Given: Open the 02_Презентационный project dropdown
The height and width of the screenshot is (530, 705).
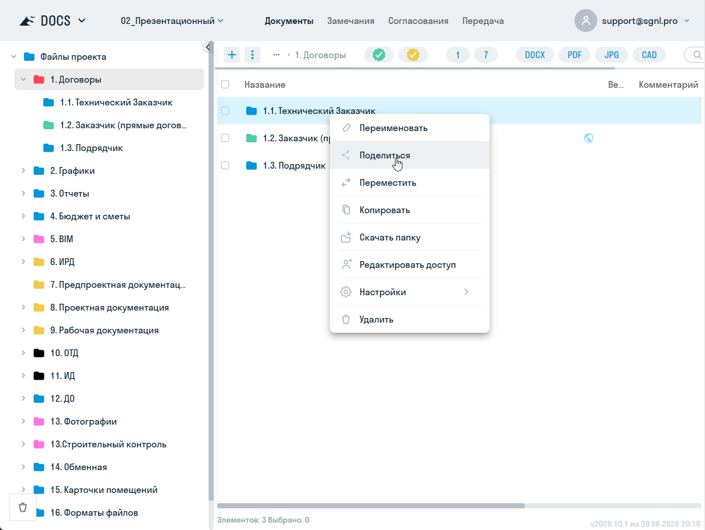Looking at the screenshot, I should [172, 21].
